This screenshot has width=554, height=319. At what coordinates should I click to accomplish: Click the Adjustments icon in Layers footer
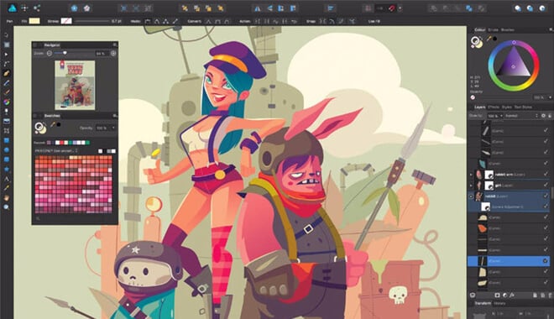point(504,295)
